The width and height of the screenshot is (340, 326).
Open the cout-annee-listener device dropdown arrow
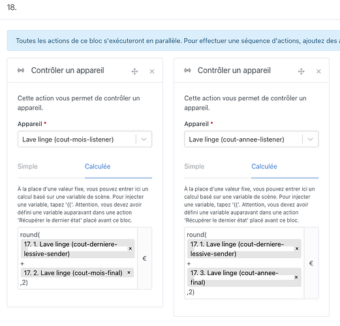click(311, 140)
